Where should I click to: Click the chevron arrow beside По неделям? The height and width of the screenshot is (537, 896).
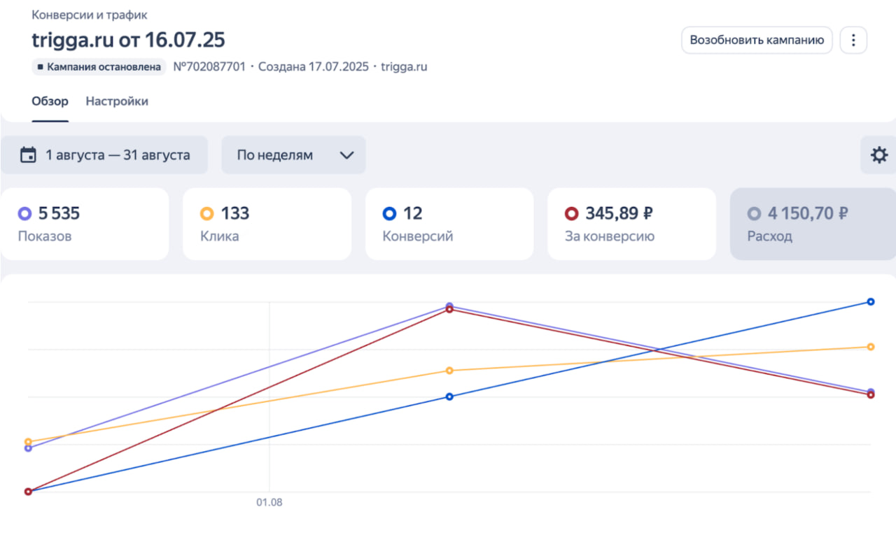tap(346, 155)
